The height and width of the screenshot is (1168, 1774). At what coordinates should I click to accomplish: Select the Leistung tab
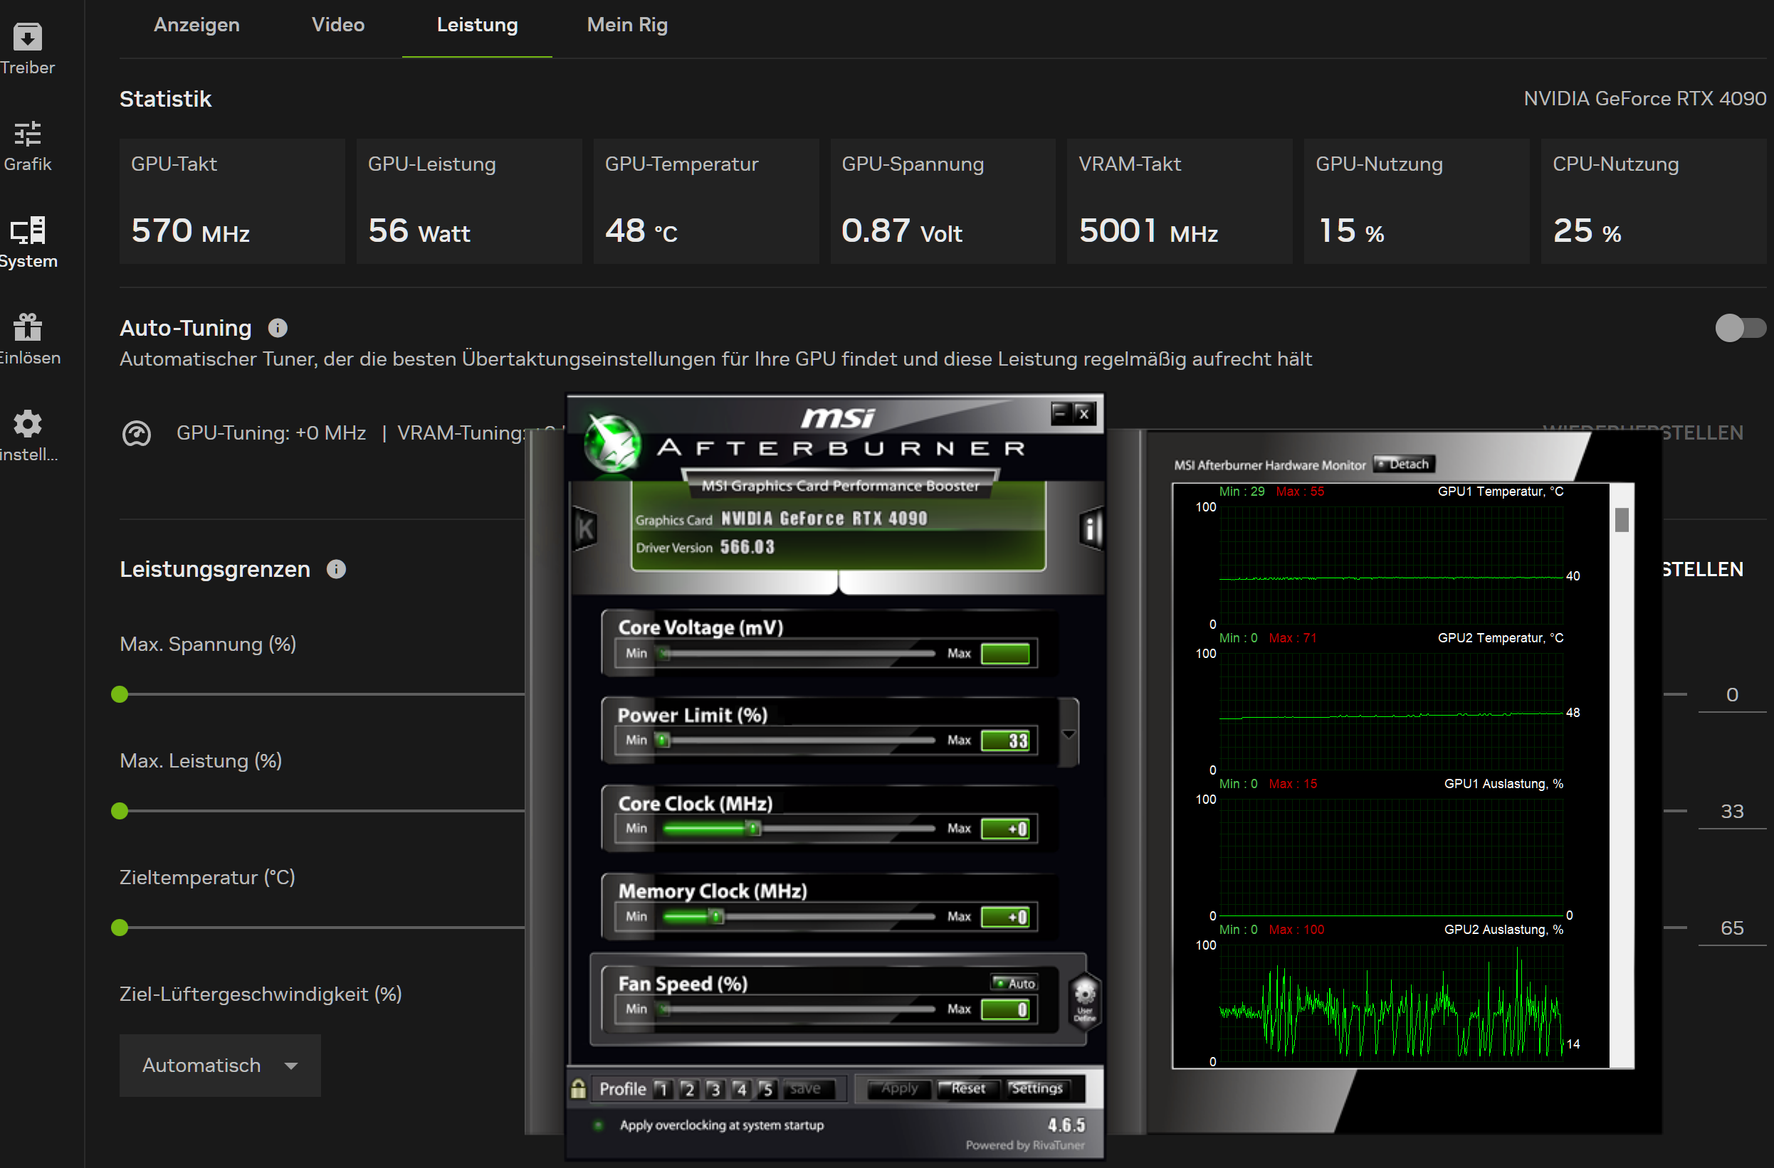pyautogui.click(x=477, y=25)
